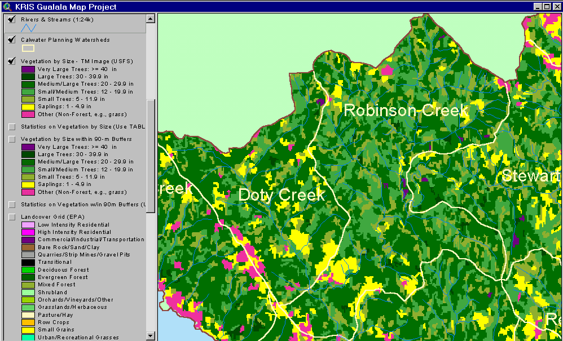Click the Mixed Forest color swatch

tap(28, 285)
